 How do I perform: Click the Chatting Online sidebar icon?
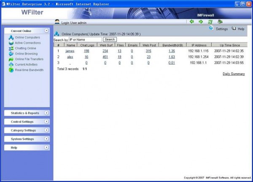[x=11, y=48]
